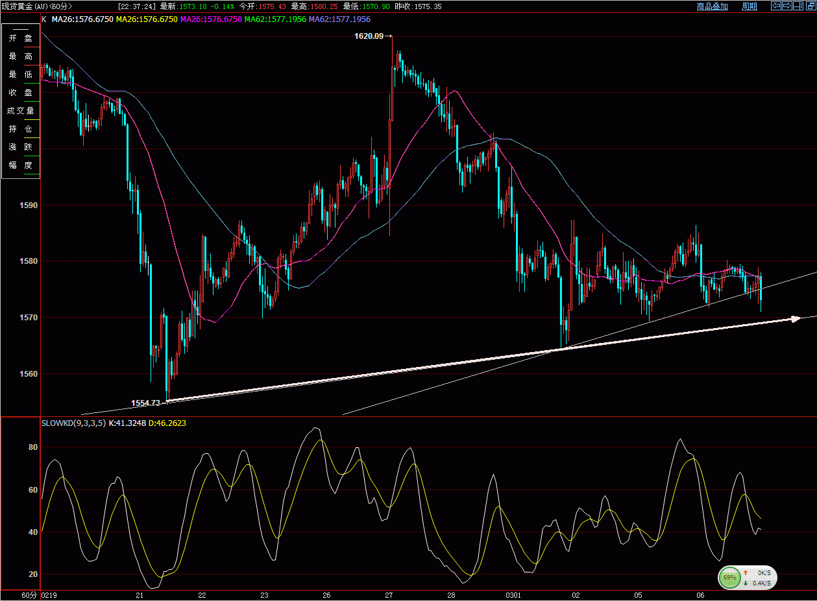Image resolution: width=817 pixels, height=601 pixels.
Task: Click the 1580 price axis label
Action: click(27, 261)
